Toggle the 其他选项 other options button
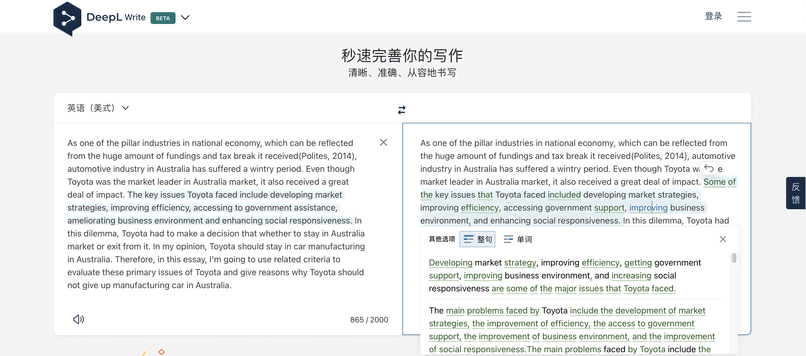Screen dimensions: 806x356 point(441,239)
